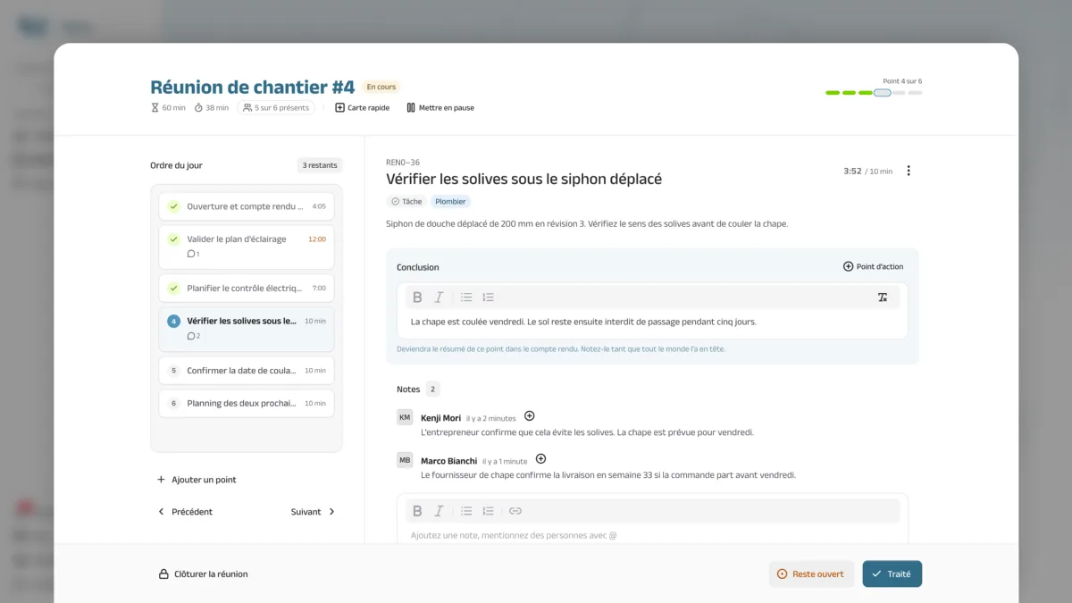The width and height of the screenshot is (1072, 603).
Task: Click the Reste ouvert button
Action: coord(811,574)
